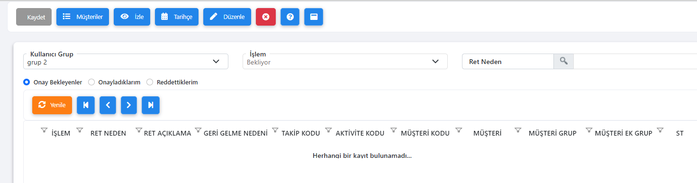Sort by AKTİVİTE KODU column header
Screen dimensions: 697x183
point(360,133)
